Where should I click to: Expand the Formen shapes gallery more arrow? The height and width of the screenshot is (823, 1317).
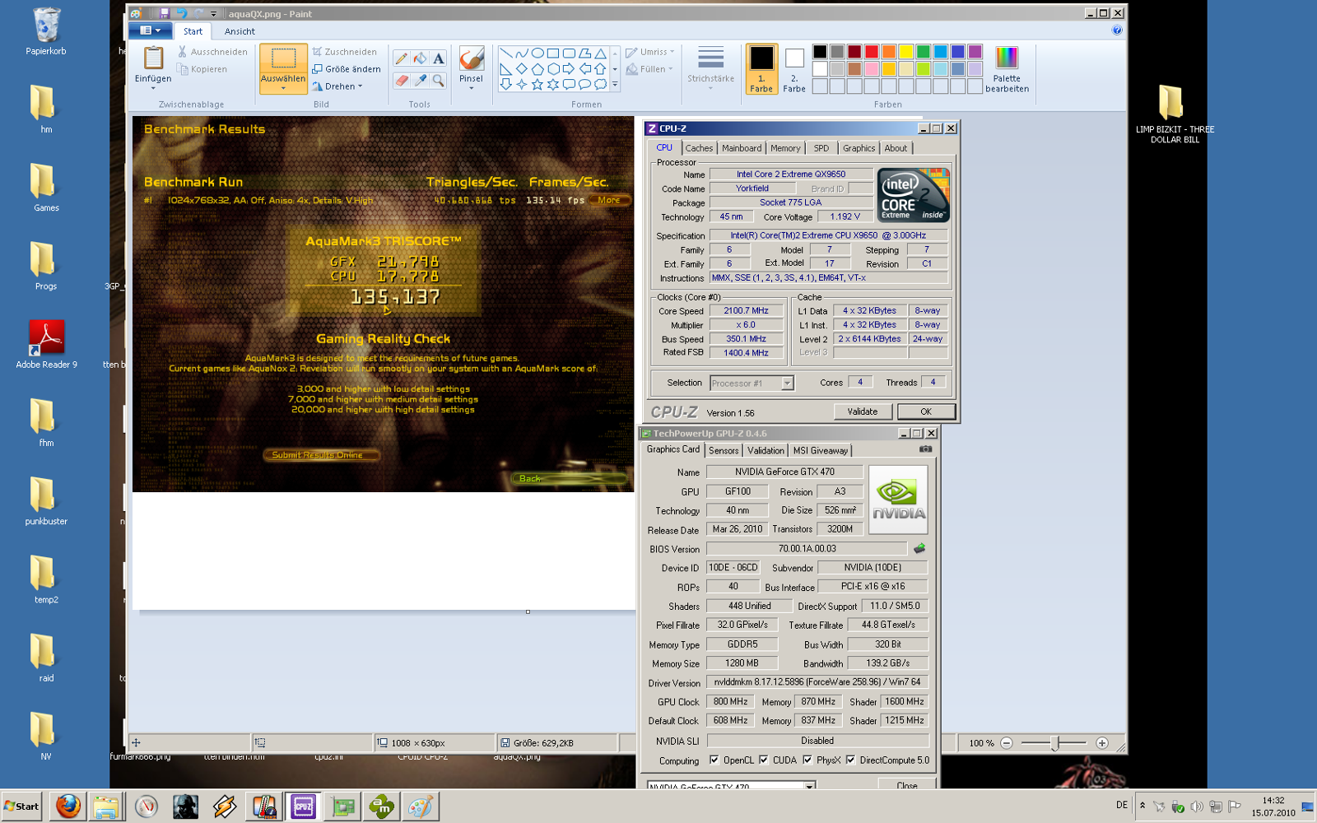615,84
